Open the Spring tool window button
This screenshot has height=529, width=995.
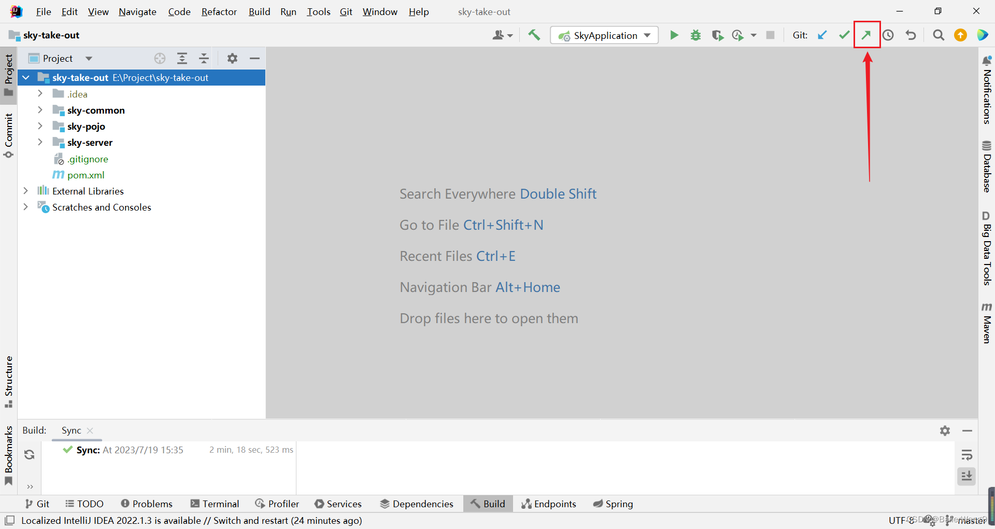click(613, 504)
